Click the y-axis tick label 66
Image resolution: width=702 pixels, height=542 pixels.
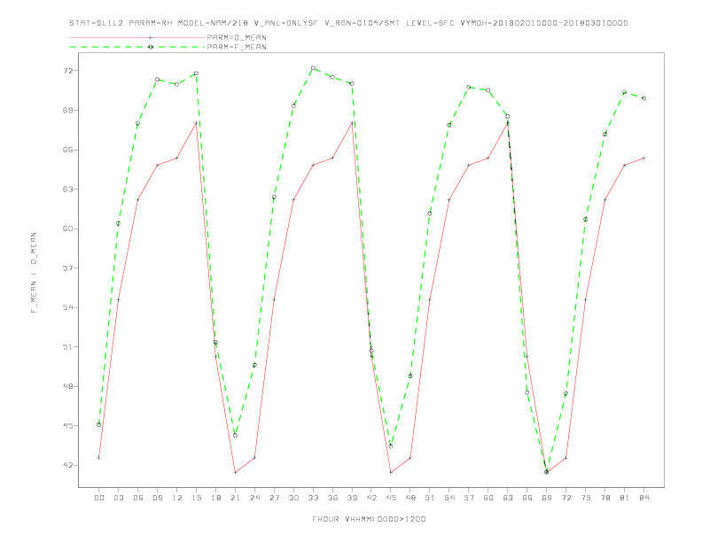coord(67,150)
